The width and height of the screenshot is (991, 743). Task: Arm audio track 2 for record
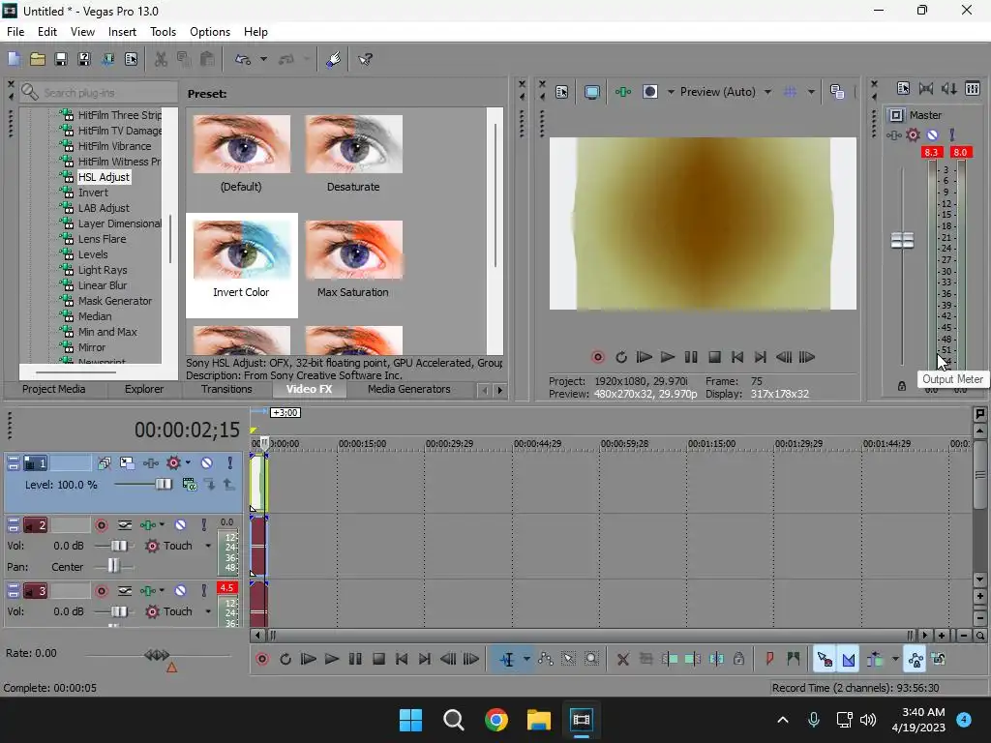(x=101, y=525)
